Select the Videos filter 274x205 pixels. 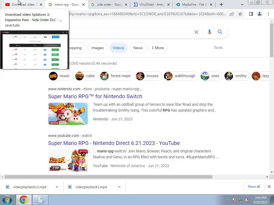tap(118, 48)
